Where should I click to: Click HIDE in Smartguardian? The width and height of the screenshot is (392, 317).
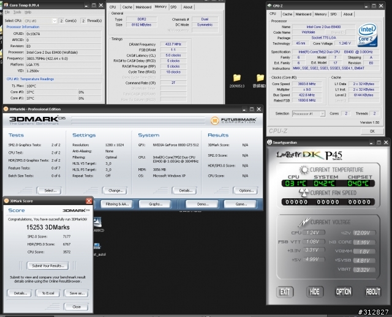[314, 291]
